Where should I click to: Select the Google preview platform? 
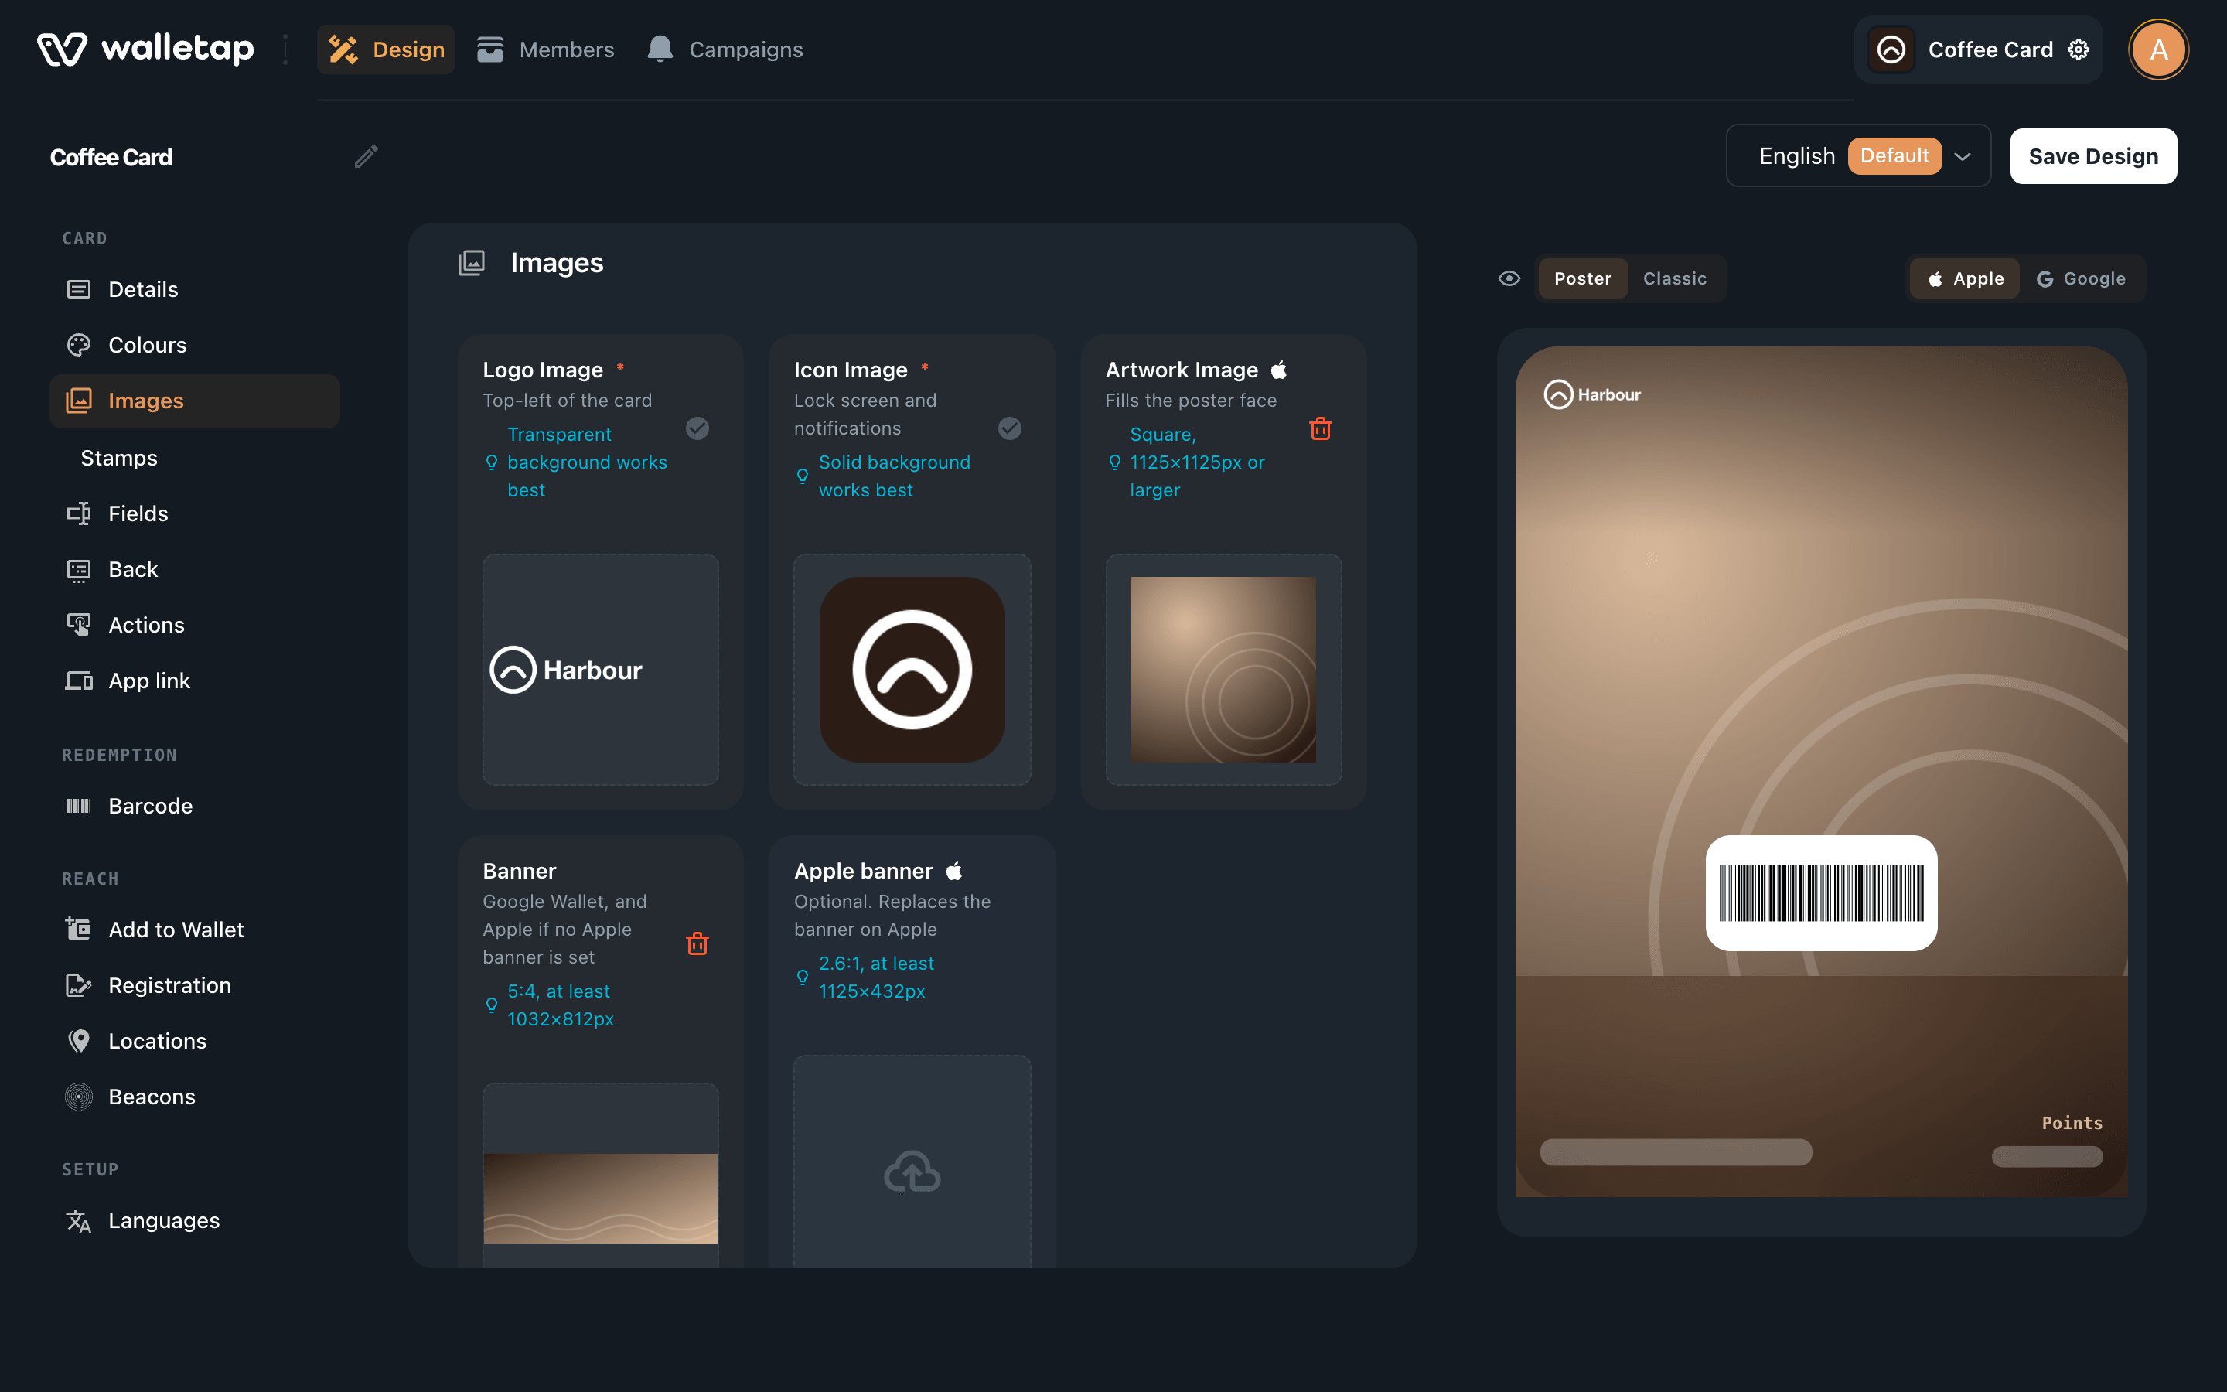2082,278
